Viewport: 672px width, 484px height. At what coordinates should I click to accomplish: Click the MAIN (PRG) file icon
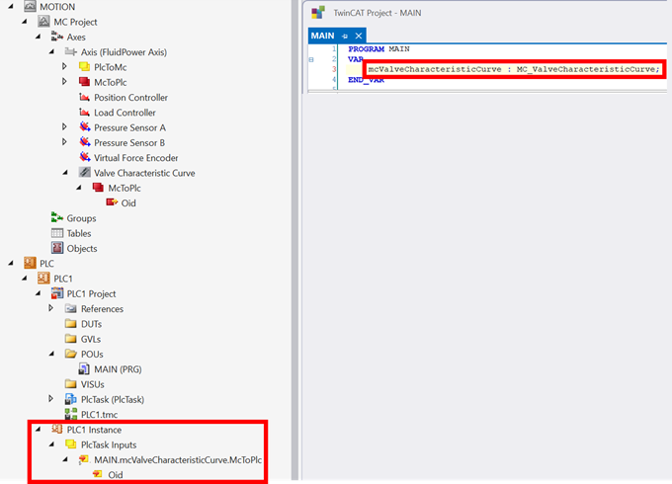pyautogui.click(x=84, y=368)
